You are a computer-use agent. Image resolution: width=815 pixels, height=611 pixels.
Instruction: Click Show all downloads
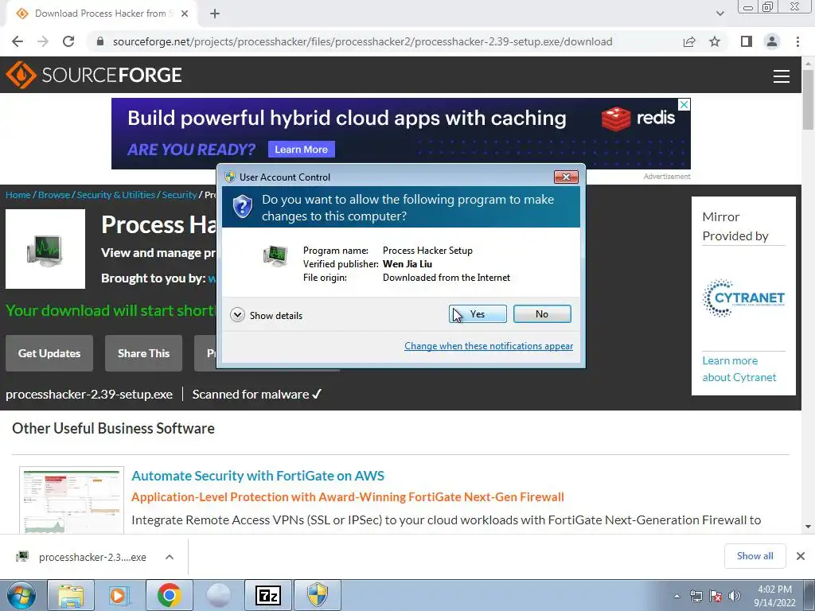pos(755,556)
